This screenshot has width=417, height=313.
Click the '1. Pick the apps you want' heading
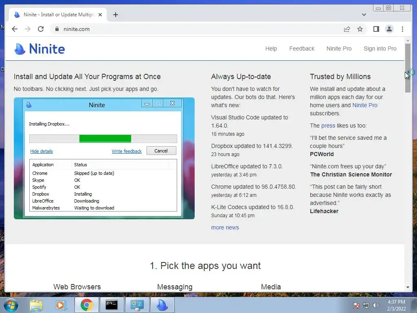205,266
